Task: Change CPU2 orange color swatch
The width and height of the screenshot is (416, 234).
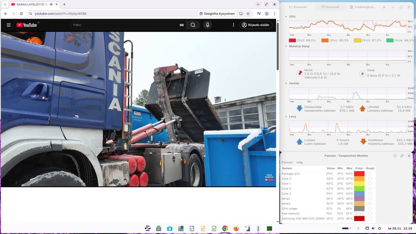Action: pos(325,41)
